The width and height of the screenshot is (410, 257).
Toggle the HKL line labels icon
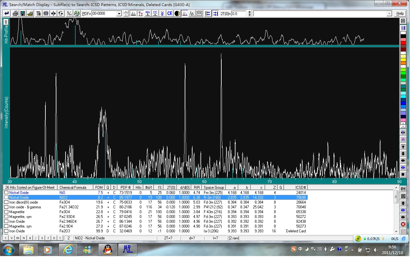(148, 13)
